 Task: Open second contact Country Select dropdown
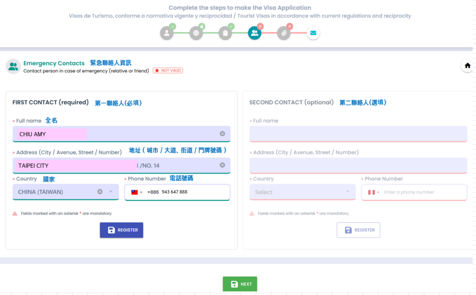pyautogui.click(x=302, y=192)
